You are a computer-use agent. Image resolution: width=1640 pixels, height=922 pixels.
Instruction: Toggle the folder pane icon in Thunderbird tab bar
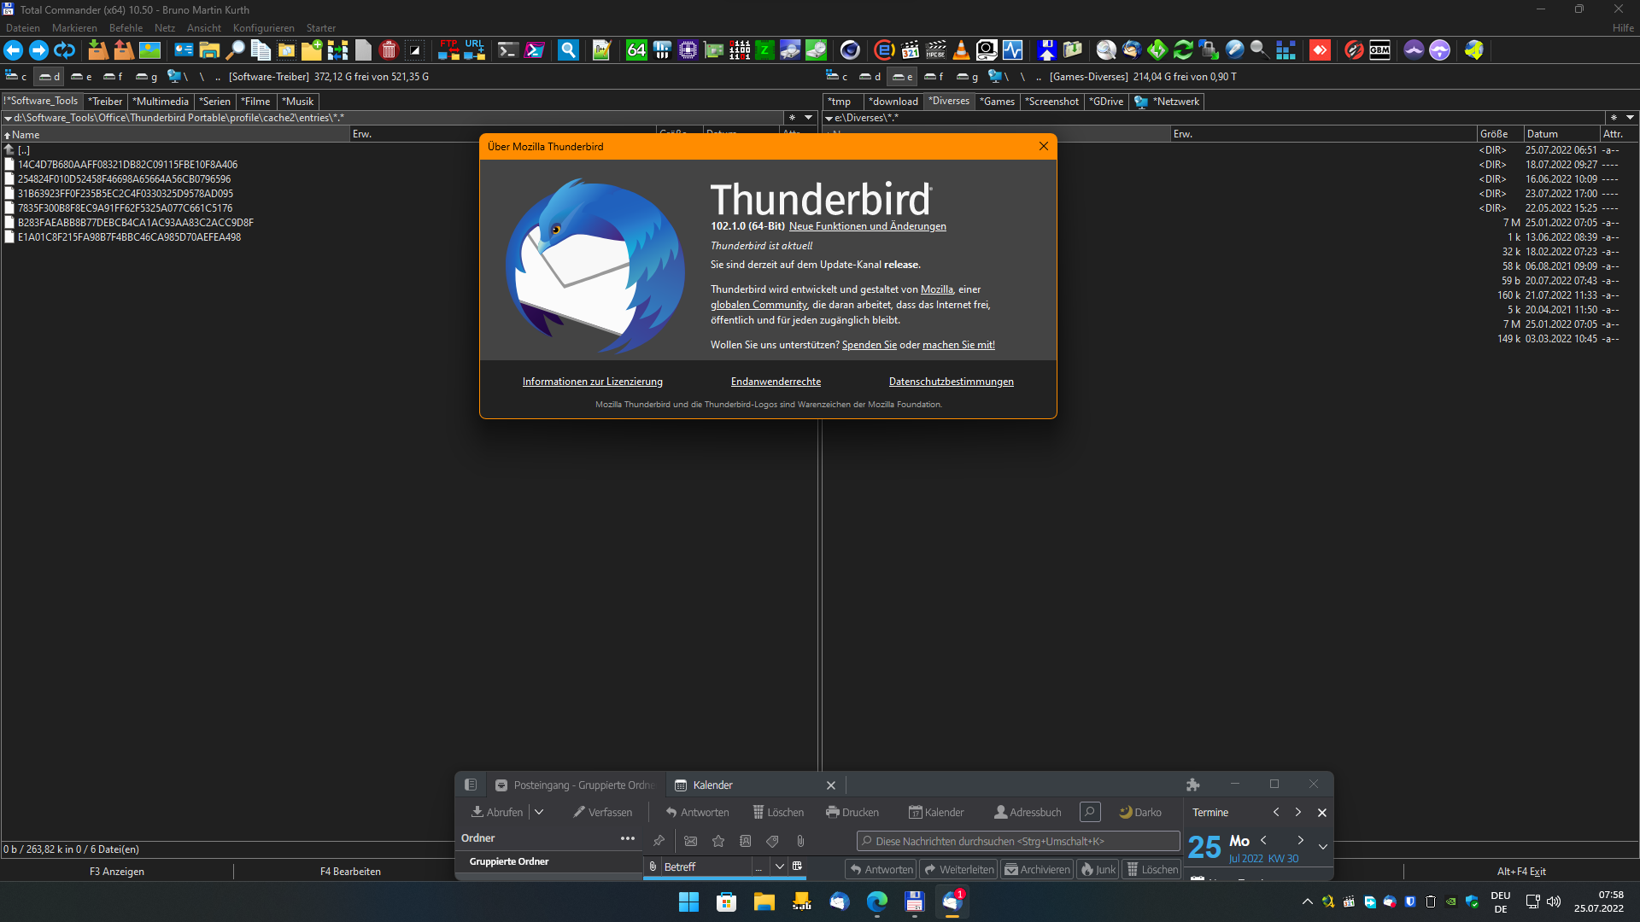pos(471,785)
